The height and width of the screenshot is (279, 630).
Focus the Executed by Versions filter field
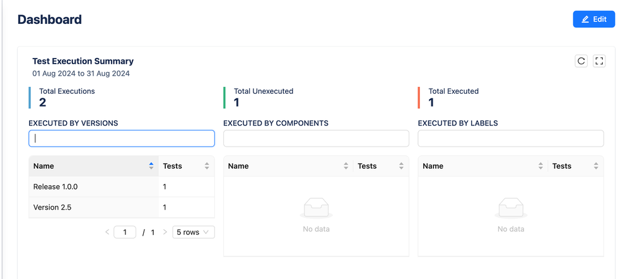point(122,139)
